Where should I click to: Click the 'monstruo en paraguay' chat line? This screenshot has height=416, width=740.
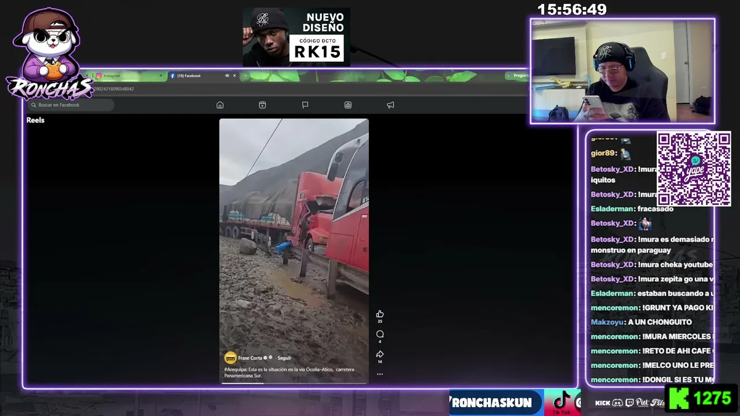(x=631, y=250)
